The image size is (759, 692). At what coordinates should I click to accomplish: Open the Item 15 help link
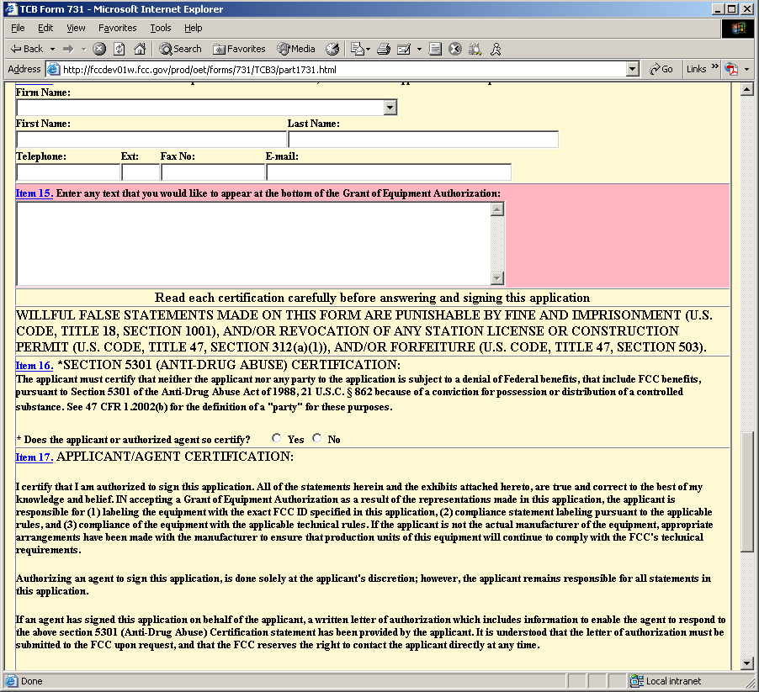(34, 193)
